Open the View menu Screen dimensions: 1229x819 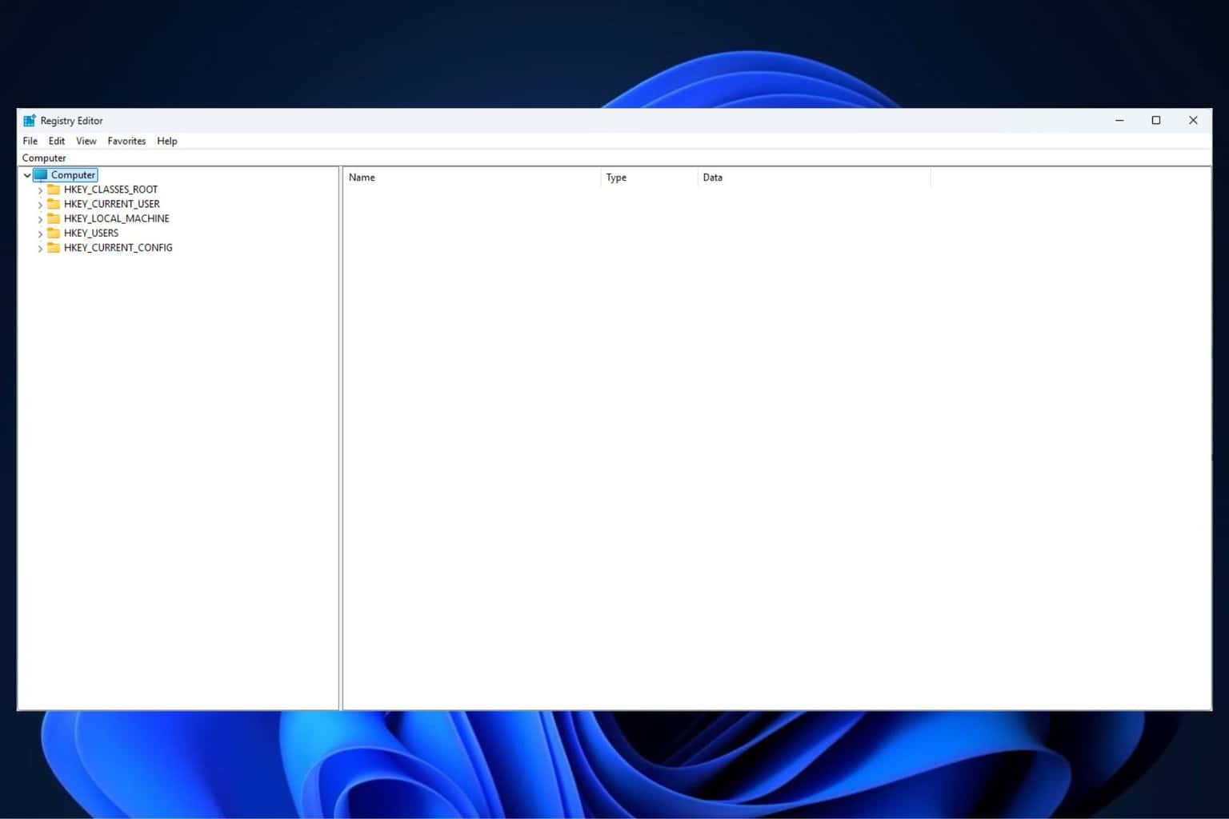click(x=86, y=141)
